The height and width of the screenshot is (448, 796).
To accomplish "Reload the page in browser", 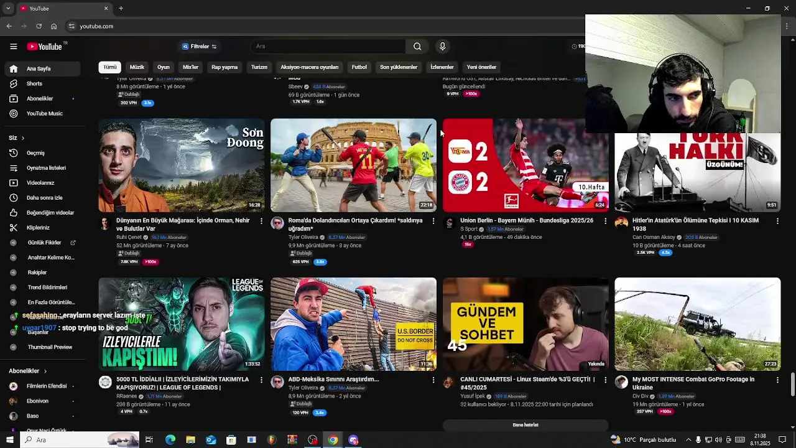I will (39, 26).
